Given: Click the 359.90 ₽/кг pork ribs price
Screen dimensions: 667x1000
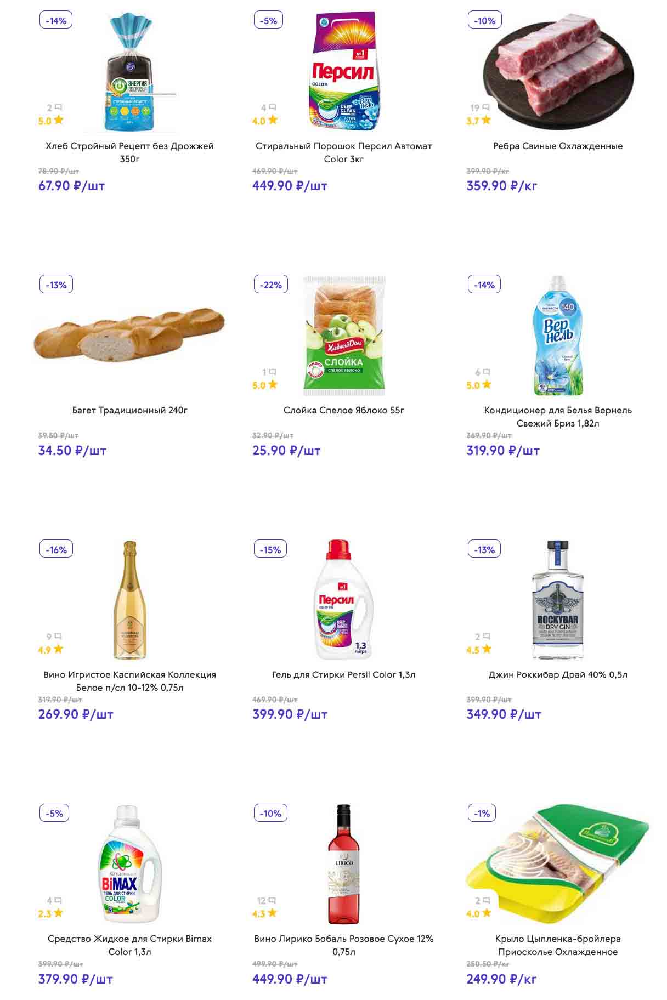Looking at the screenshot, I should coord(501,186).
